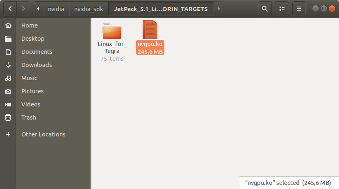The width and height of the screenshot is (339, 189).
Task: Go back with the back arrow
Action: tap(10, 9)
